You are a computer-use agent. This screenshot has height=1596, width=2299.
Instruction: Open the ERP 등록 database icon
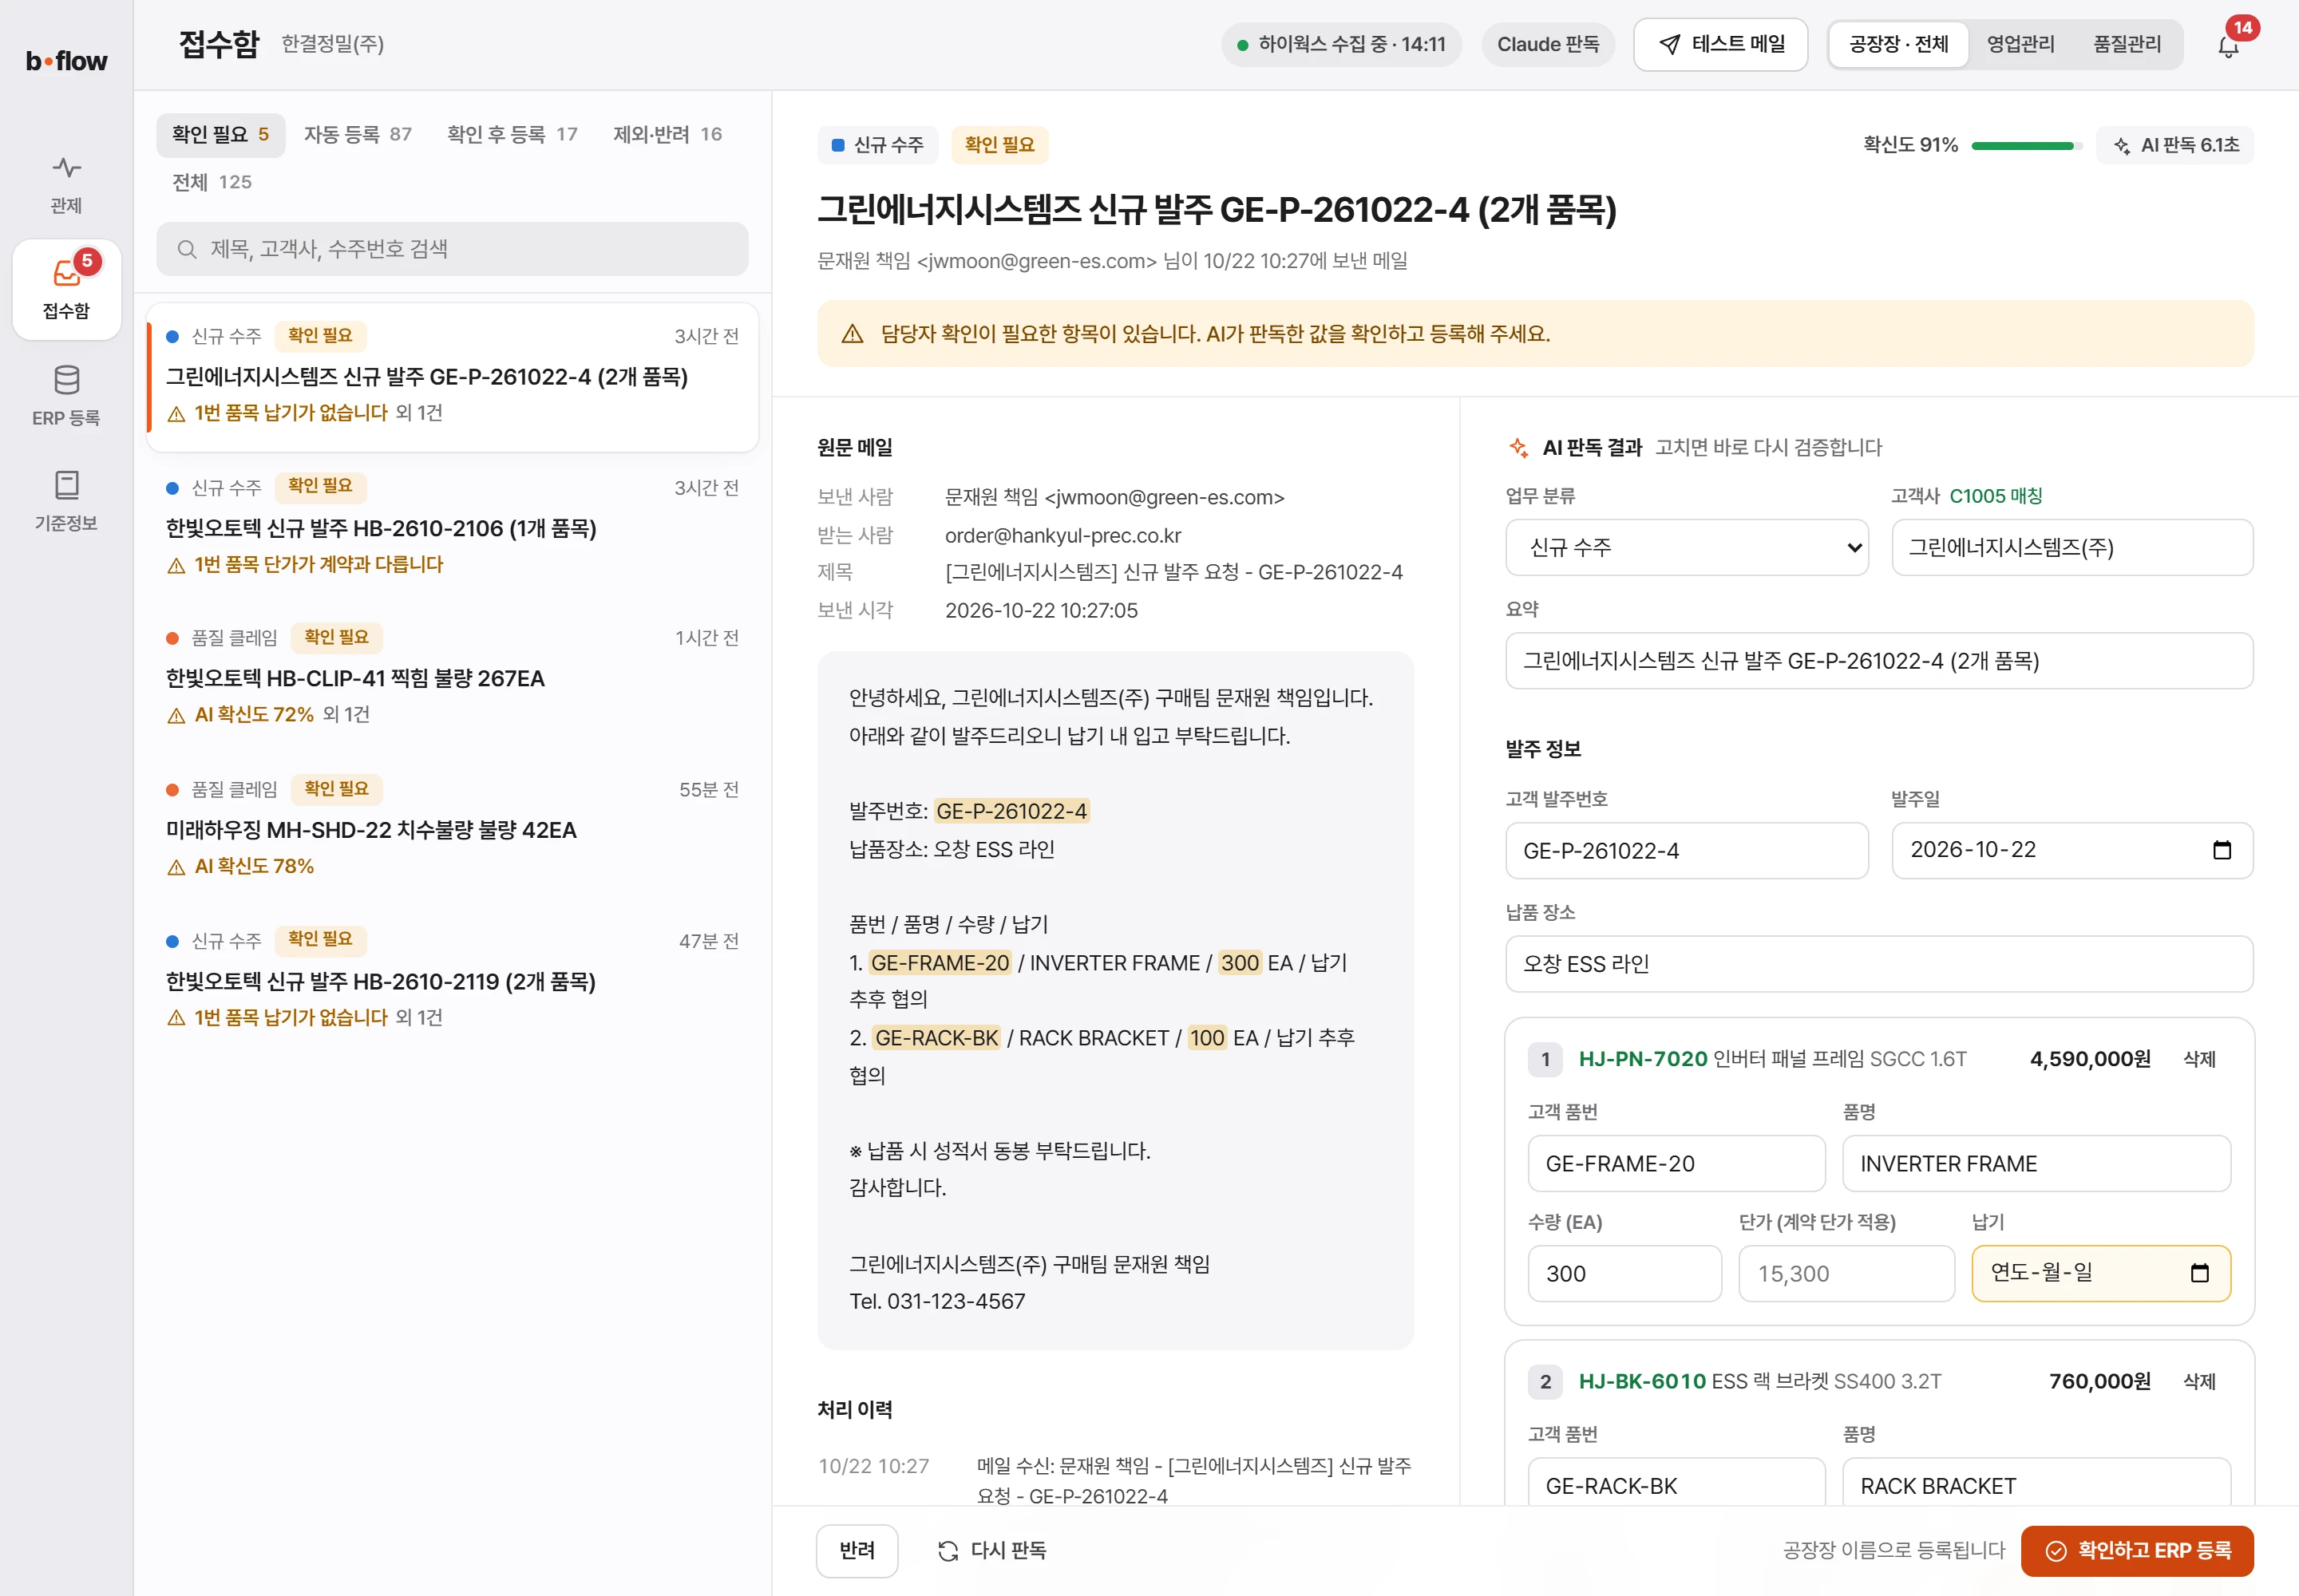click(66, 396)
